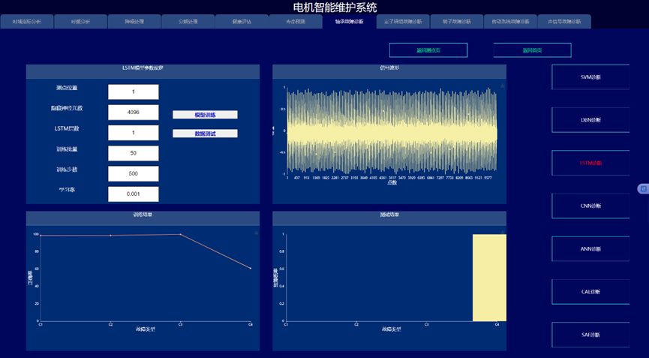Click the save icon on training result chart
Image resolution: width=649 pixels, height=358 pixels.
256,233
